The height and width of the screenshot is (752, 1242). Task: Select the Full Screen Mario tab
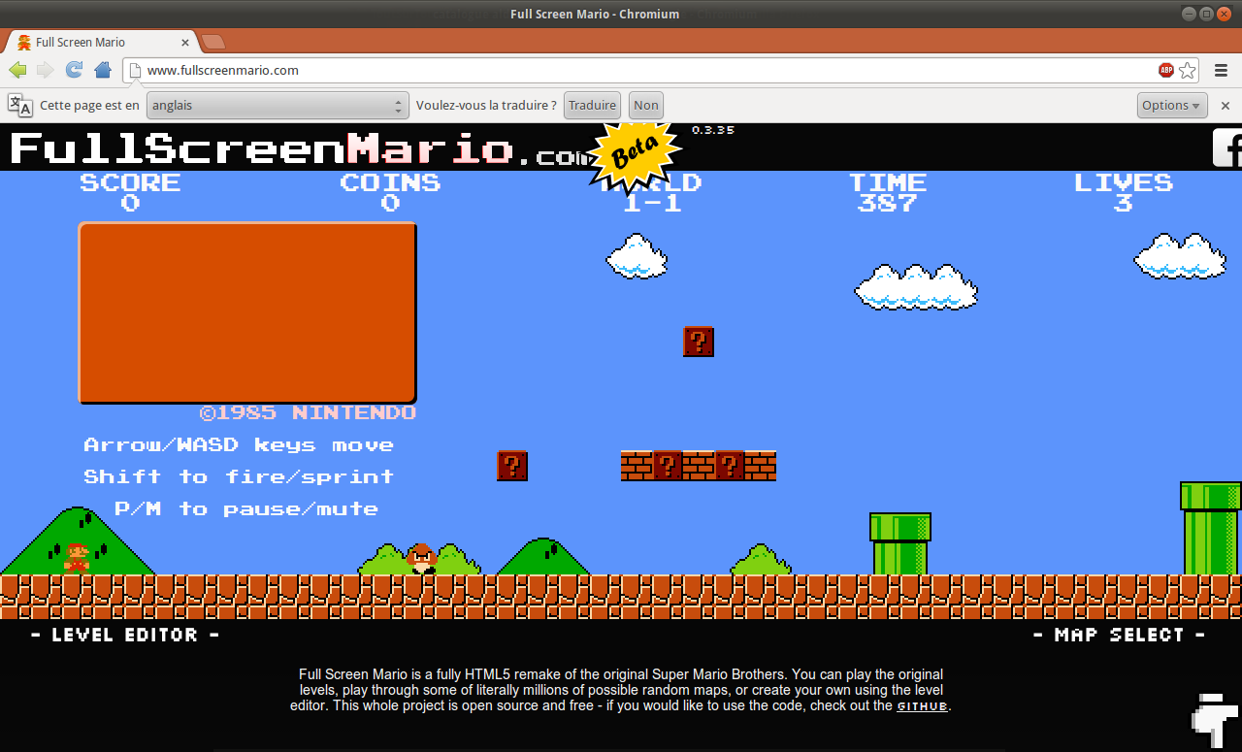tap(102, 43)
